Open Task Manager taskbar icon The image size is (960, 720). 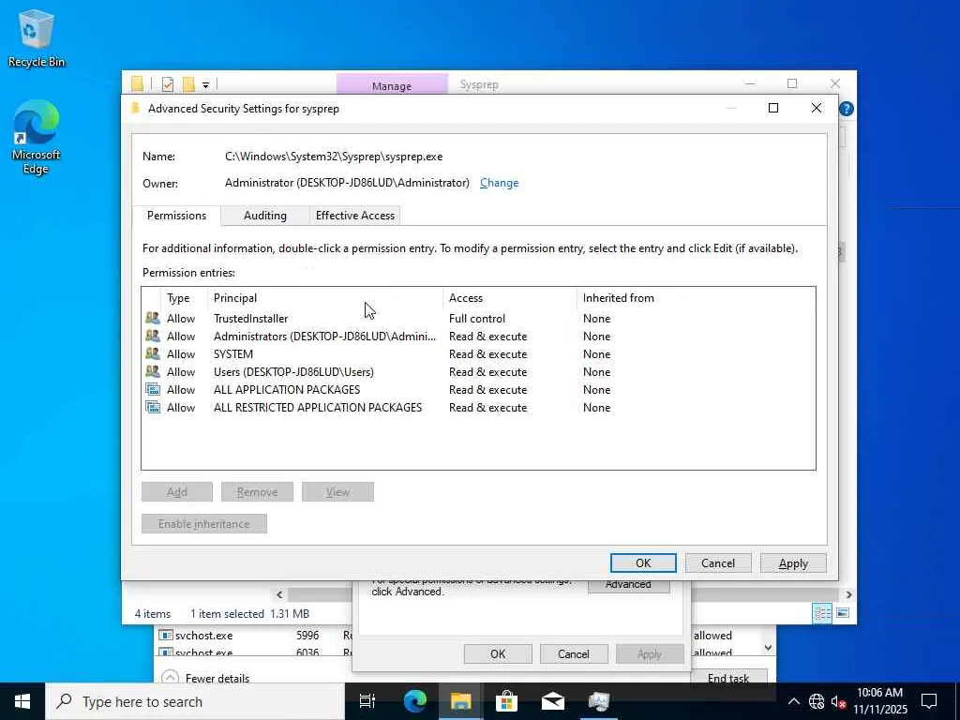coord(599,701)
